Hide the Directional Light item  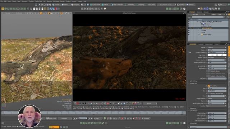[x=189, y=28]
